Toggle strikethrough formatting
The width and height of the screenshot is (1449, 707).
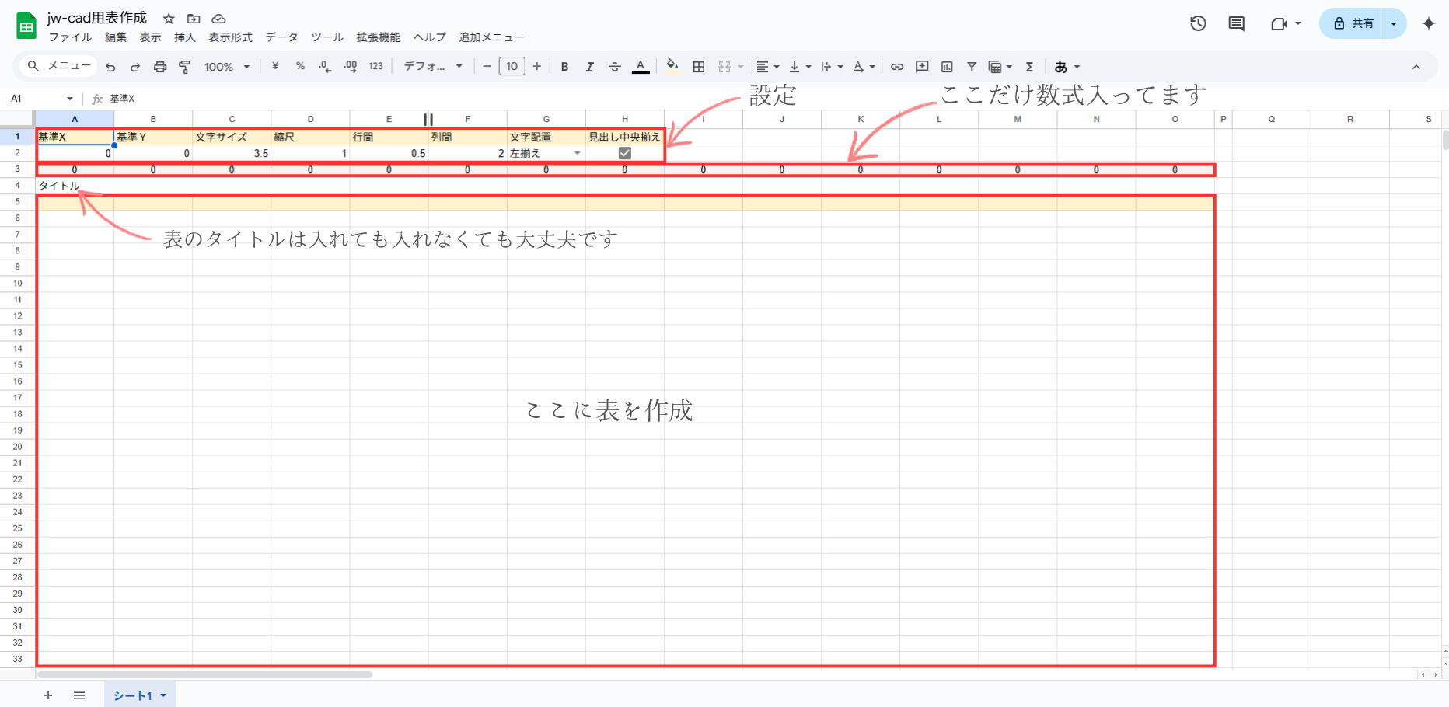[x=614, y=67]
